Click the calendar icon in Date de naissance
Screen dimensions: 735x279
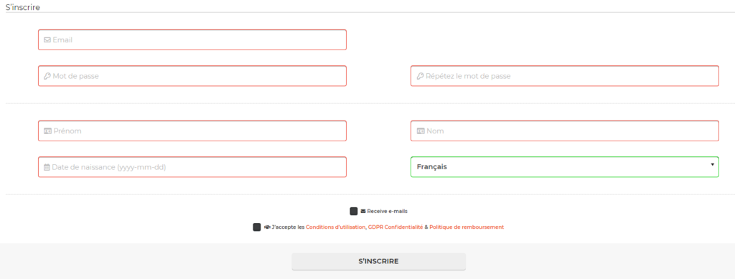(x=47, y=167)
